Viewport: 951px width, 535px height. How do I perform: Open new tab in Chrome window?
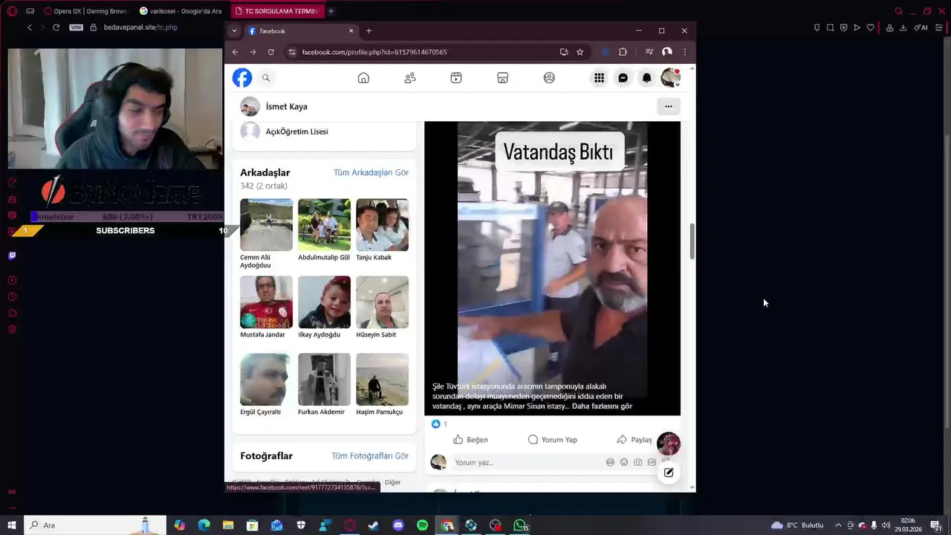(369, 31)
